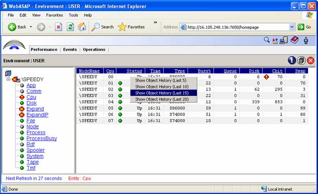Open the Back button history dropdown arrow

pyautogui.click(x=31, y=27)
